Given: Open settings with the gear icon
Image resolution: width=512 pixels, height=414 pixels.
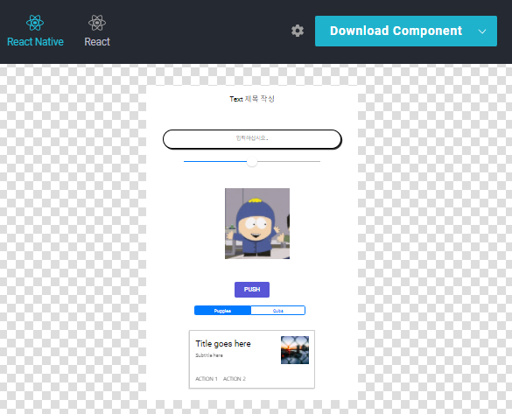Looking at the screenshot, I should point(298,31).
